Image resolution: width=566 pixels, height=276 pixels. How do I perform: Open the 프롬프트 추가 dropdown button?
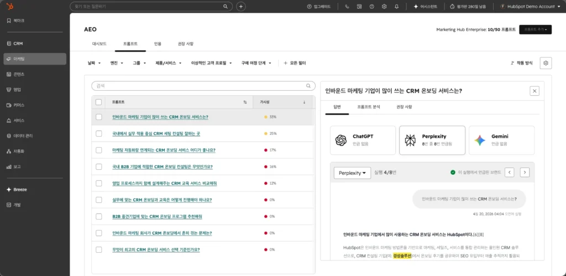click(535, 30)
